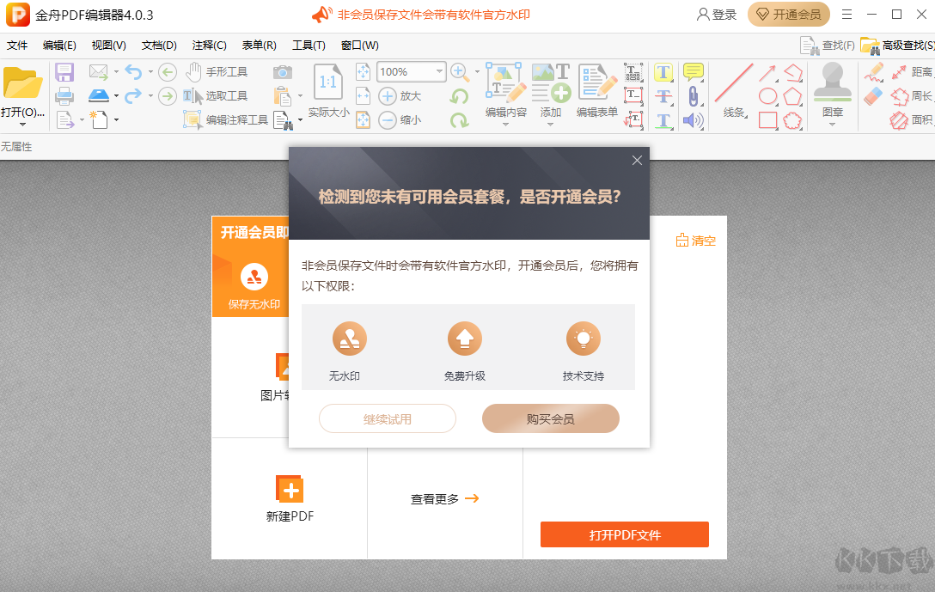Zoom in with the 放大 magnifier icon
Image resolution: width=935 pixels, height=592 pixels.
pos(387,95)
